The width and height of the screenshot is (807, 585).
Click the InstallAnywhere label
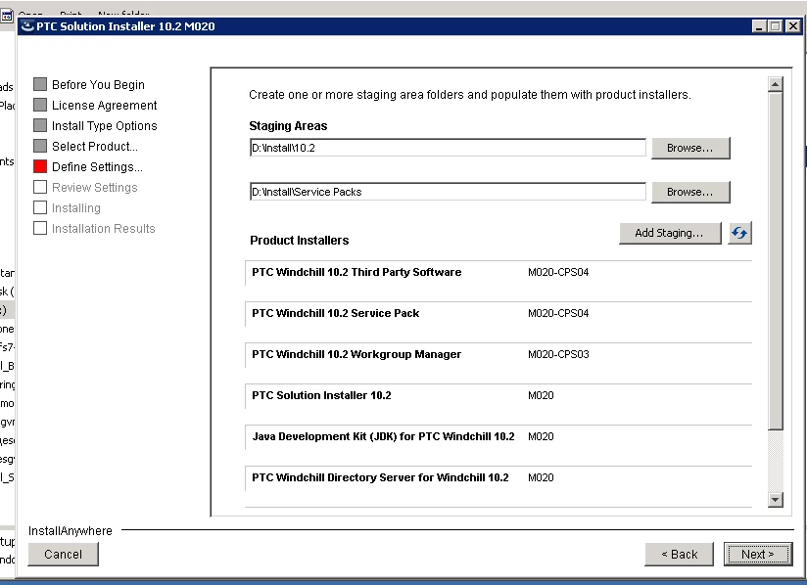pos(70,531)
